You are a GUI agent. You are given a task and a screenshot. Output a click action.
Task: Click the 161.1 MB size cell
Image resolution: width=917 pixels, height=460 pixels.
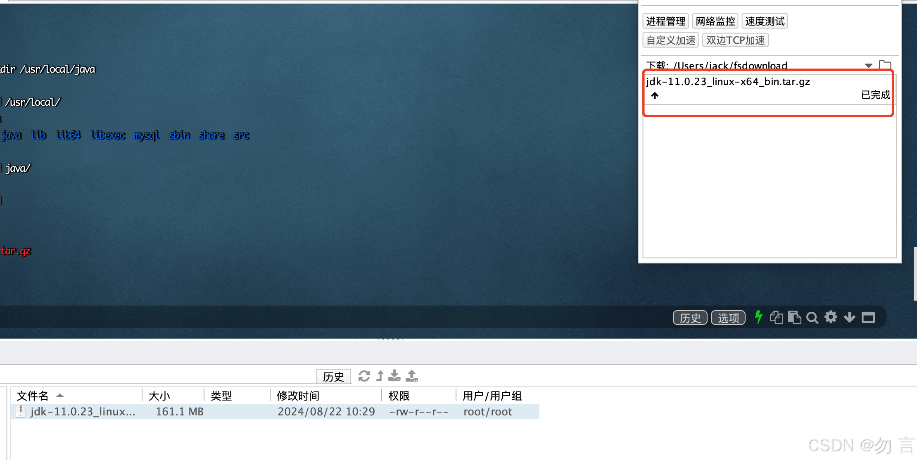click(x=180, y=412)
